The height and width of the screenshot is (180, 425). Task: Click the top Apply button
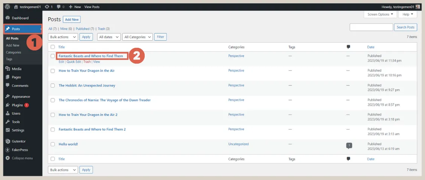click(86, 37)
